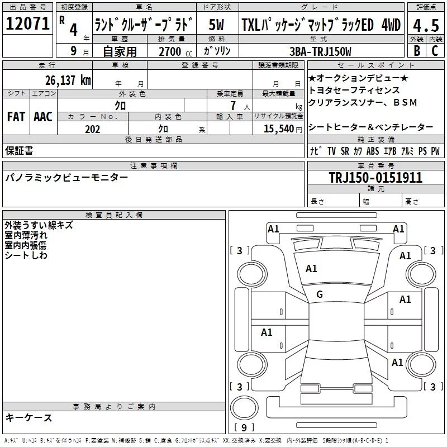
Task: Select inspector note 室内薄汚れ
Action: click(x=26, y=235)
